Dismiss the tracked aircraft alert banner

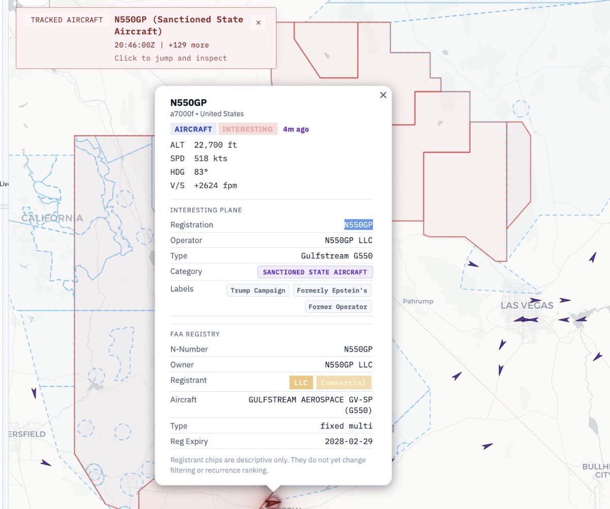(258, 22)
